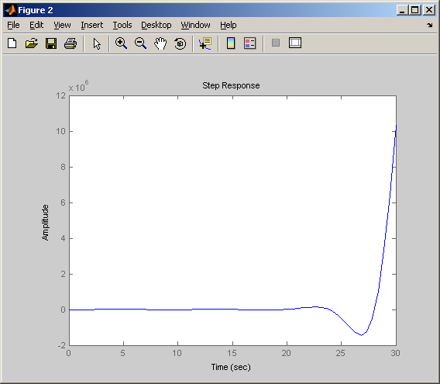Insert a colorbar using the toolbar icon
Viewport: 440px width, 384px height.
click(231, 43)
